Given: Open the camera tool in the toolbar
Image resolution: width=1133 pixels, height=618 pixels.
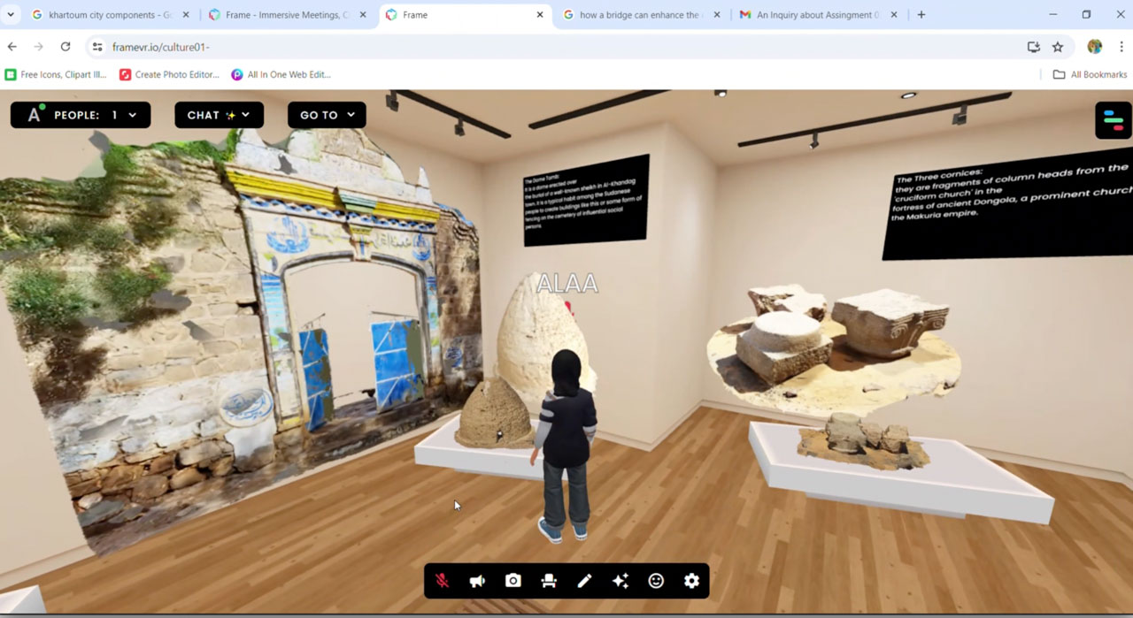Looking at the screenshot, I should 513,581.
